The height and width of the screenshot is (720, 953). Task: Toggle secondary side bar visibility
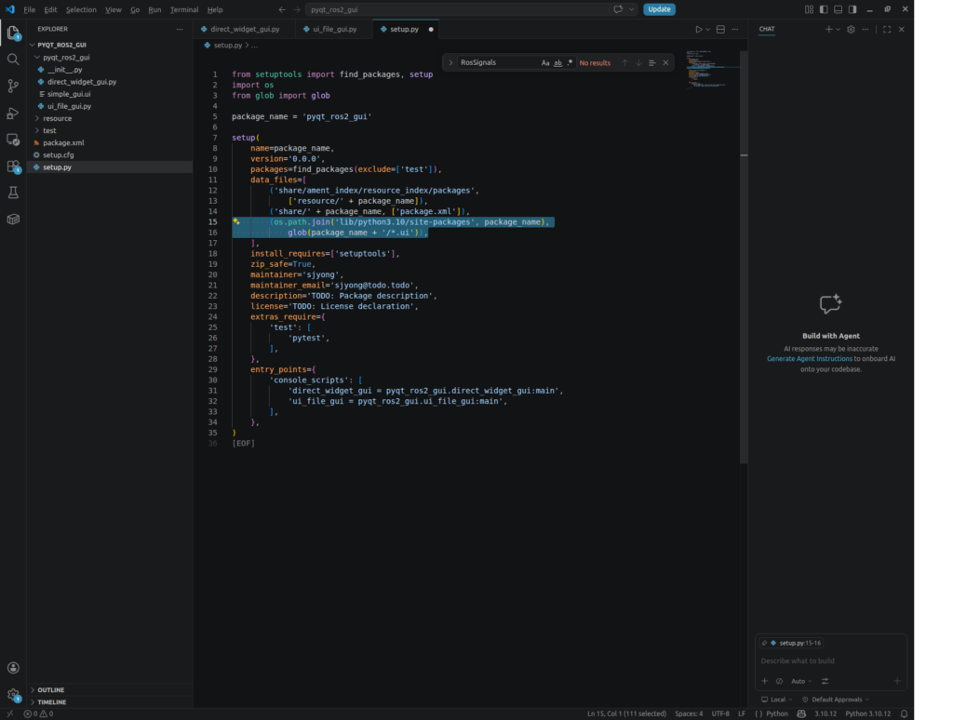pos(852,9)
